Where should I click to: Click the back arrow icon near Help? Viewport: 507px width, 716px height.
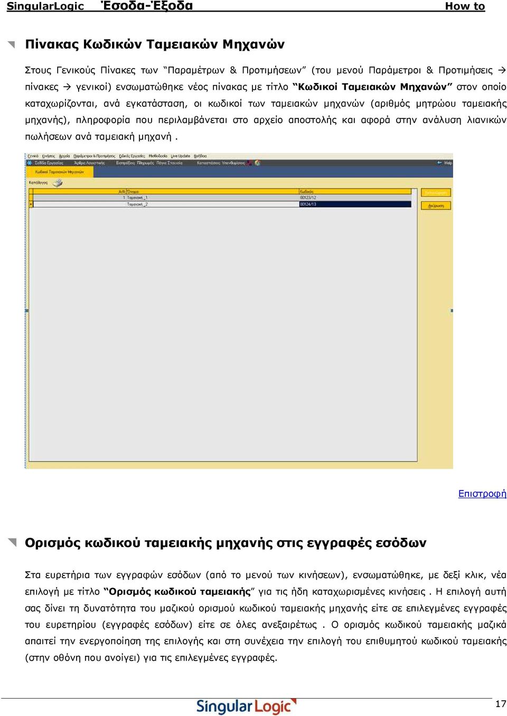pos(439,163)
